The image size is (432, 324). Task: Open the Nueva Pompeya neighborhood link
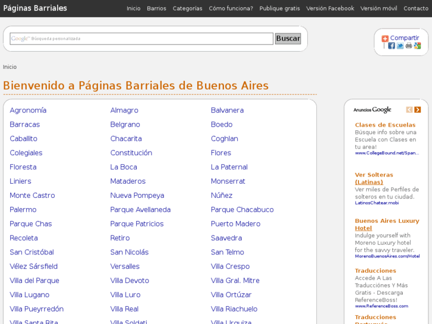click(x=137, y=196)
